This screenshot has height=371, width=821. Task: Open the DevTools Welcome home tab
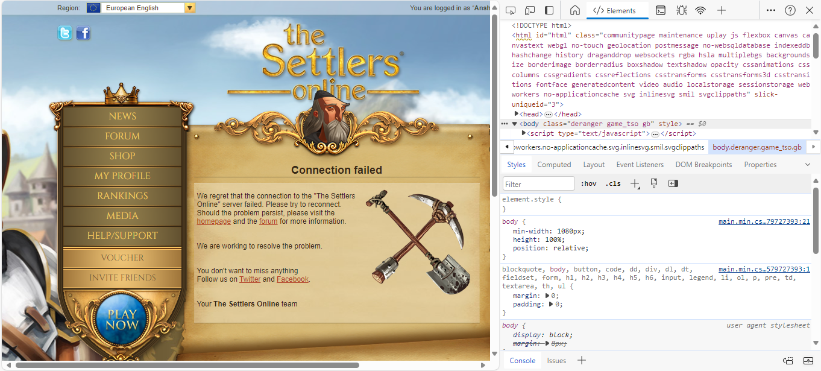(x=575, y=10)
